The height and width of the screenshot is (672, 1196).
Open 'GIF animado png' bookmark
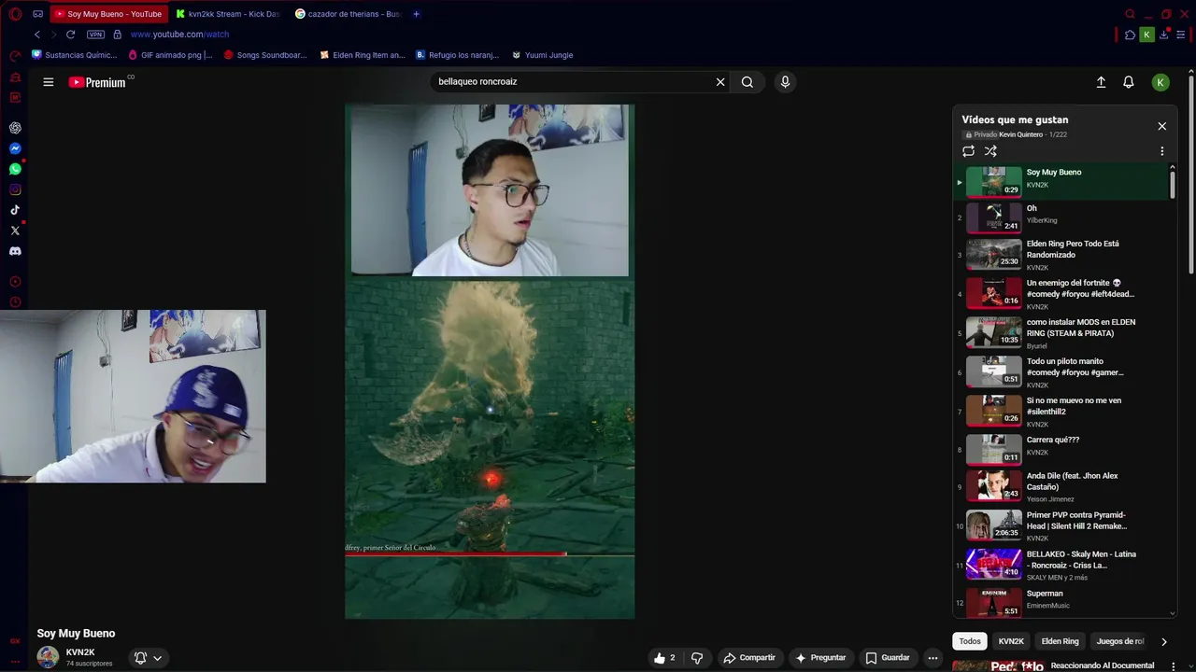point(170,55)
